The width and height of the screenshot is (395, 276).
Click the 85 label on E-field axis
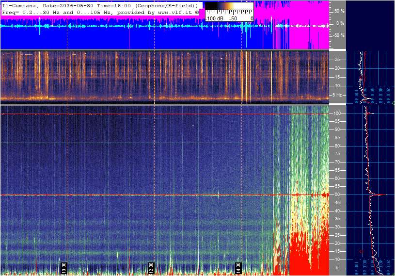point(337,138)
